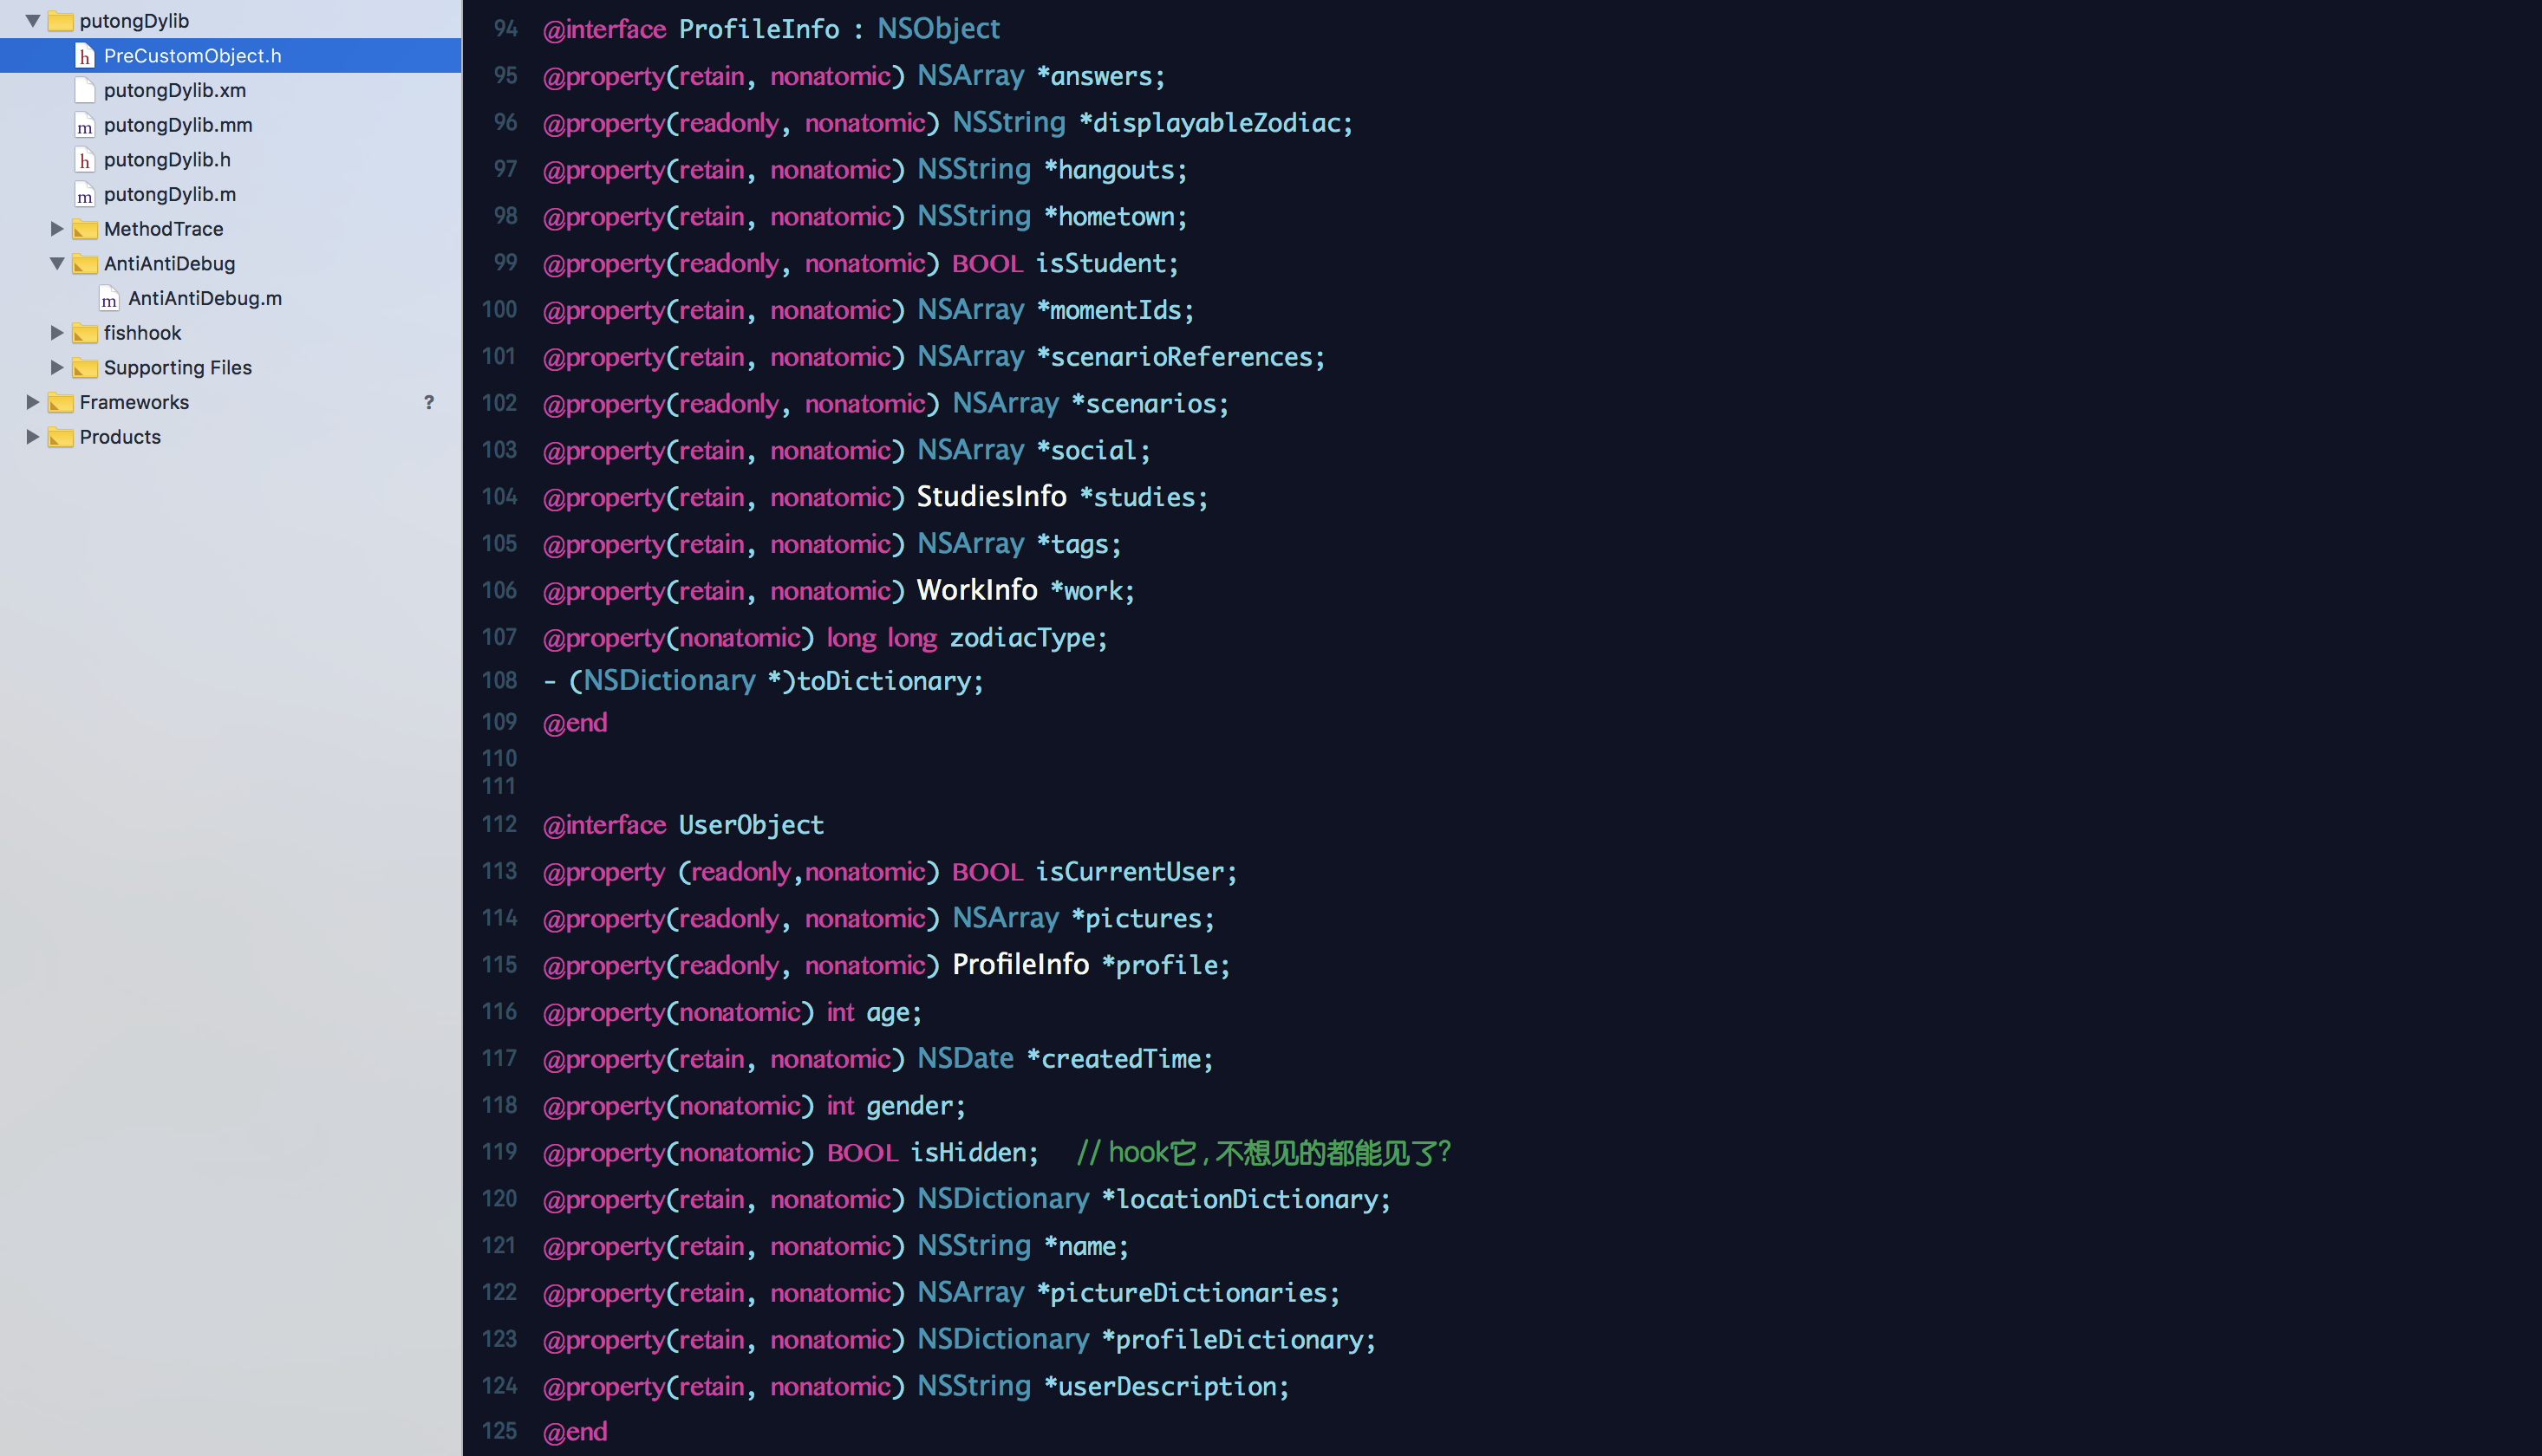Click the putongDylib.mm file icon
2542x1456 pixels.
(x=85, y=126)
